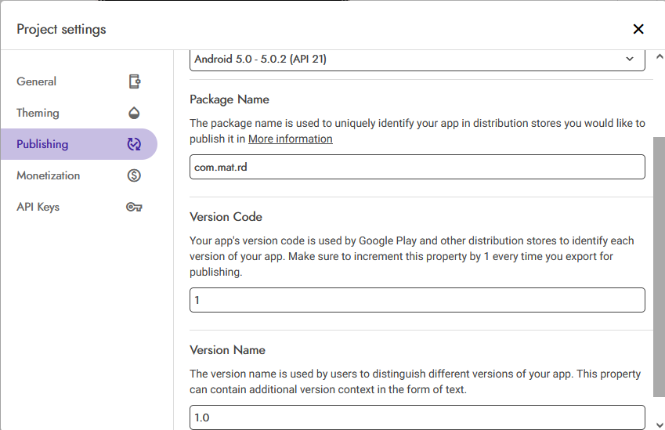Click the vertical scrollbar thumb
This screenshot has height=430, width=665.
pos(659,267)
